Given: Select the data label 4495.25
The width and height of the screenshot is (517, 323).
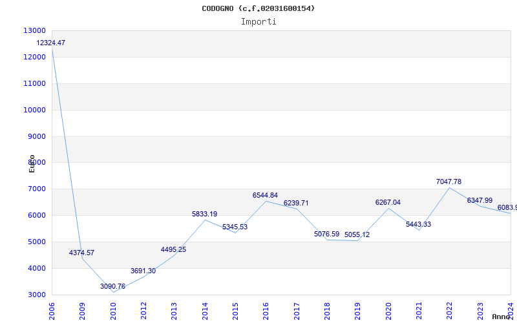Looking at the screenshot, I should tap(173, 249).
